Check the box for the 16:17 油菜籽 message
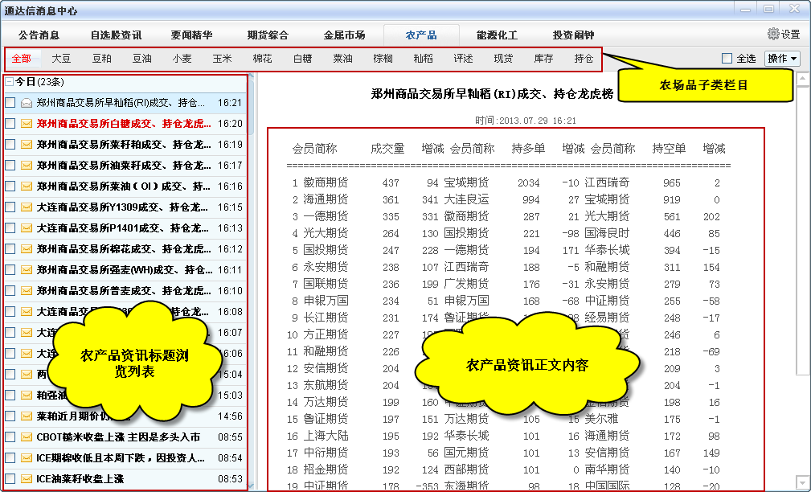 (10, 166)
